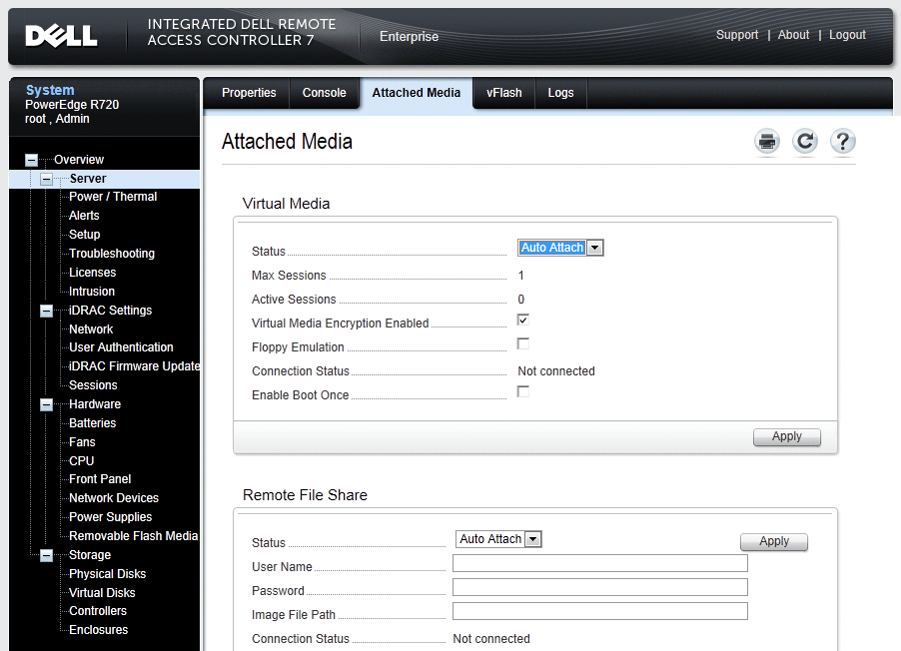Open Enclosures in the navigation tree
The width and height of the screenshot is (901, 651).
pos(98,630)
